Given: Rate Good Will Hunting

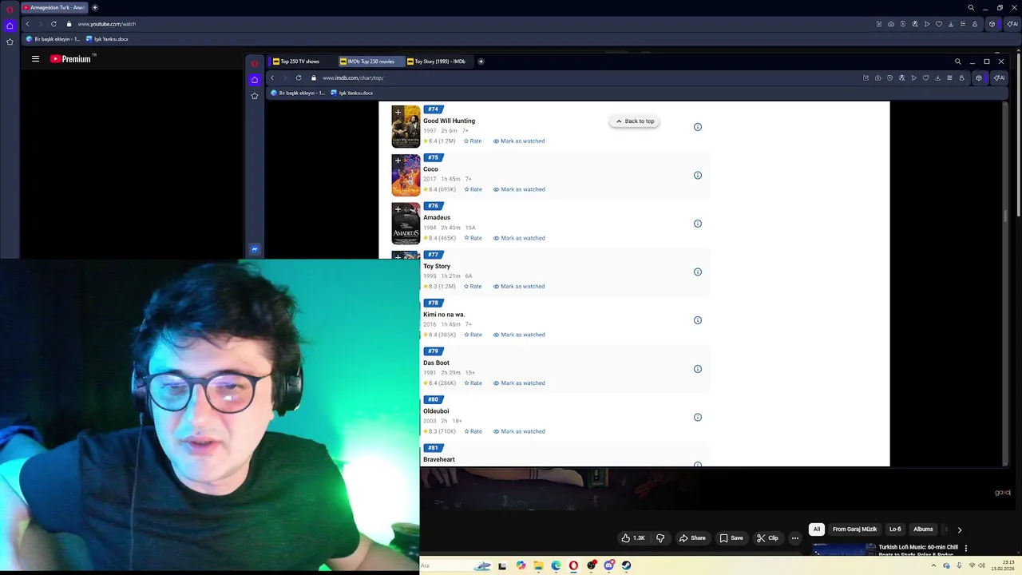Looking at the screenshot, I should (x=473, y=141).
